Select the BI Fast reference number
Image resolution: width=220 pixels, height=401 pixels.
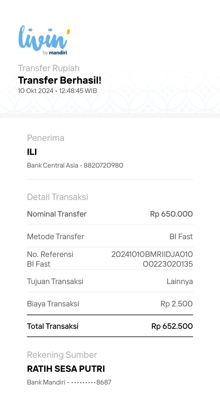pos(152,259)
